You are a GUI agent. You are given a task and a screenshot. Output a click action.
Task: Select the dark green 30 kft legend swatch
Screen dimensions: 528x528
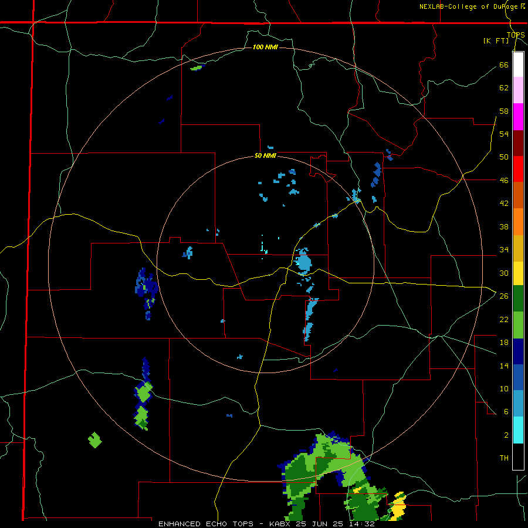[x=518, y=299]
